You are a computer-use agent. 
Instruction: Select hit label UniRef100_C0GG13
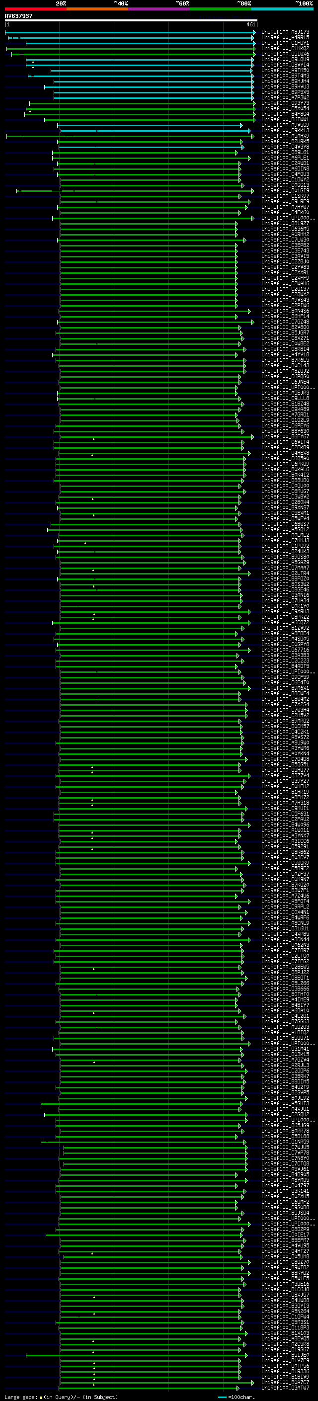[x=285, y=185]
